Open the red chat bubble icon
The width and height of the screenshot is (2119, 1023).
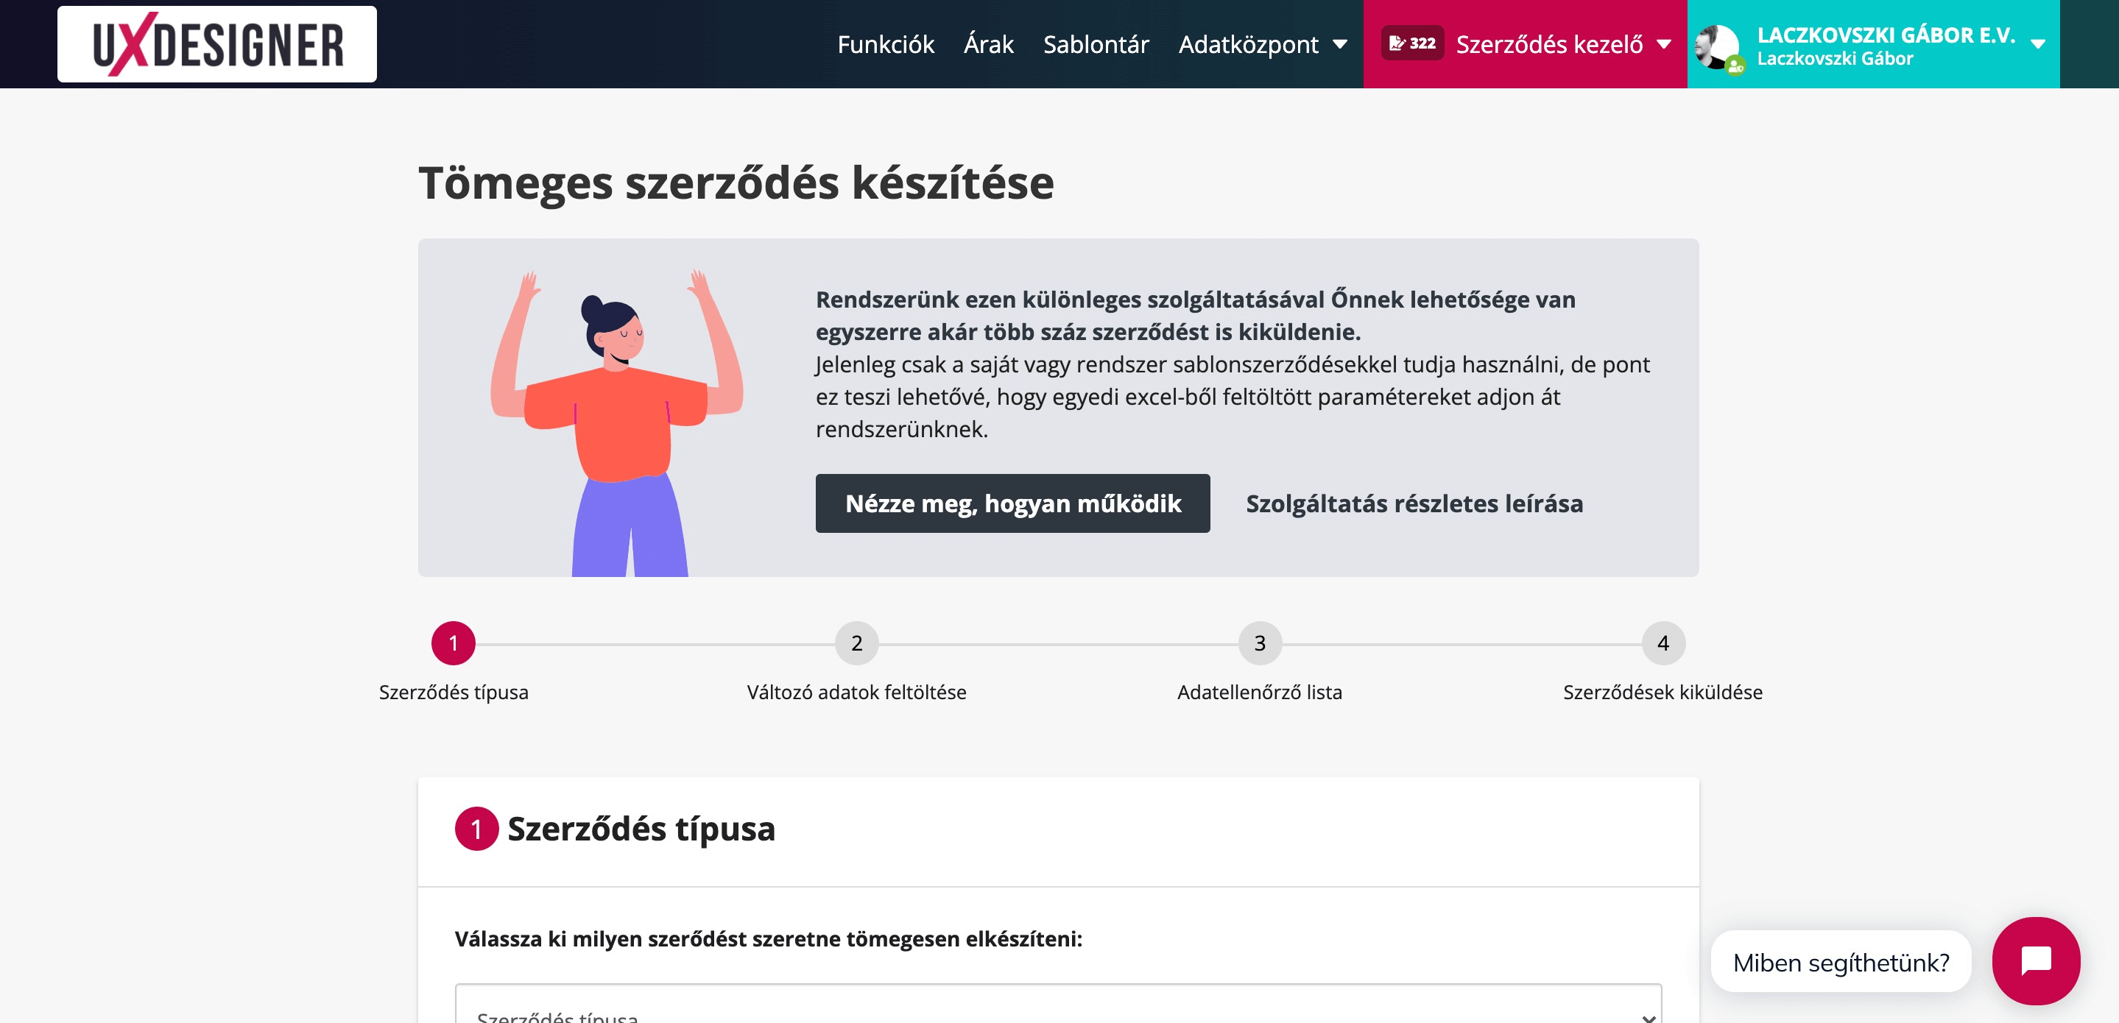click(x=2035, y=960)
